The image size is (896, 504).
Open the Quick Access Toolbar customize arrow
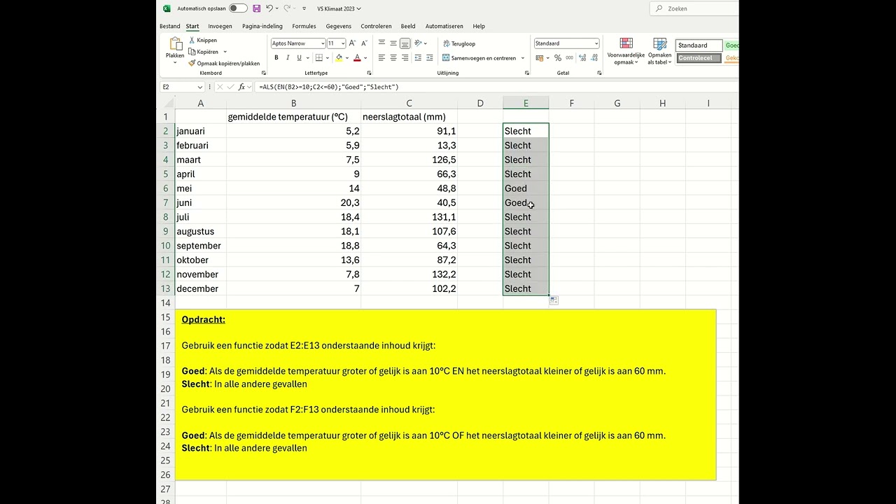tap(304, 8)
